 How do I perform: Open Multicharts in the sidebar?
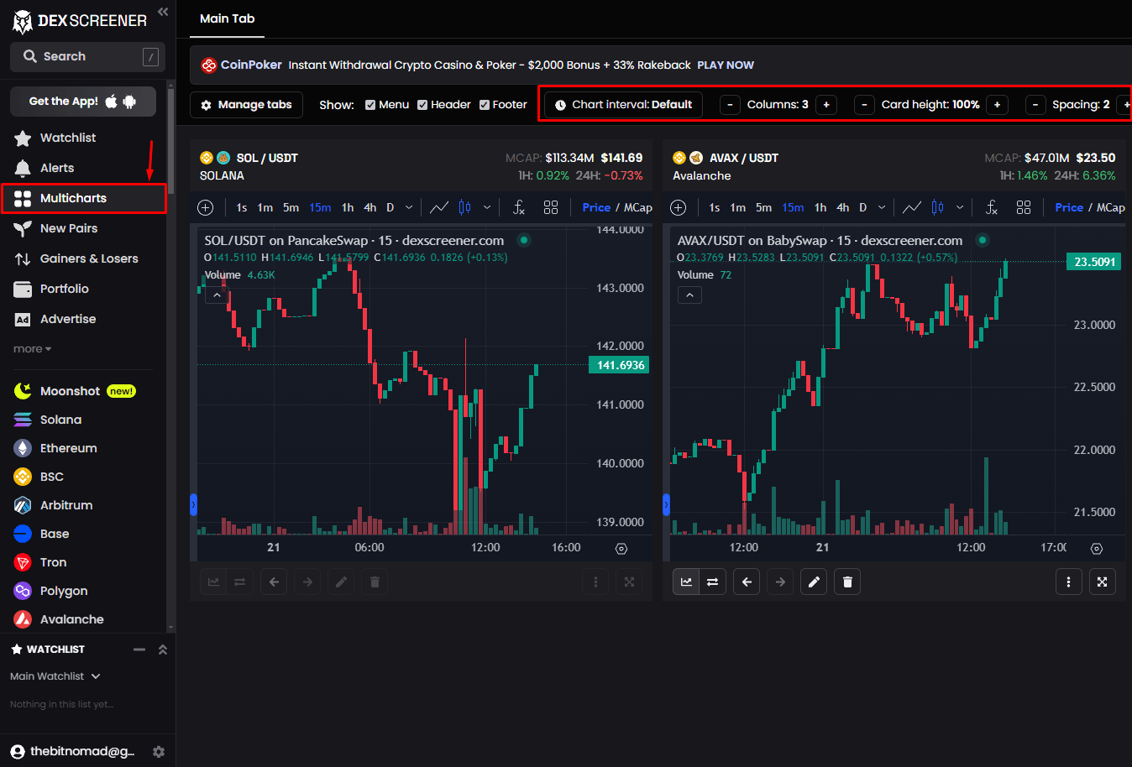pos(83,198)
